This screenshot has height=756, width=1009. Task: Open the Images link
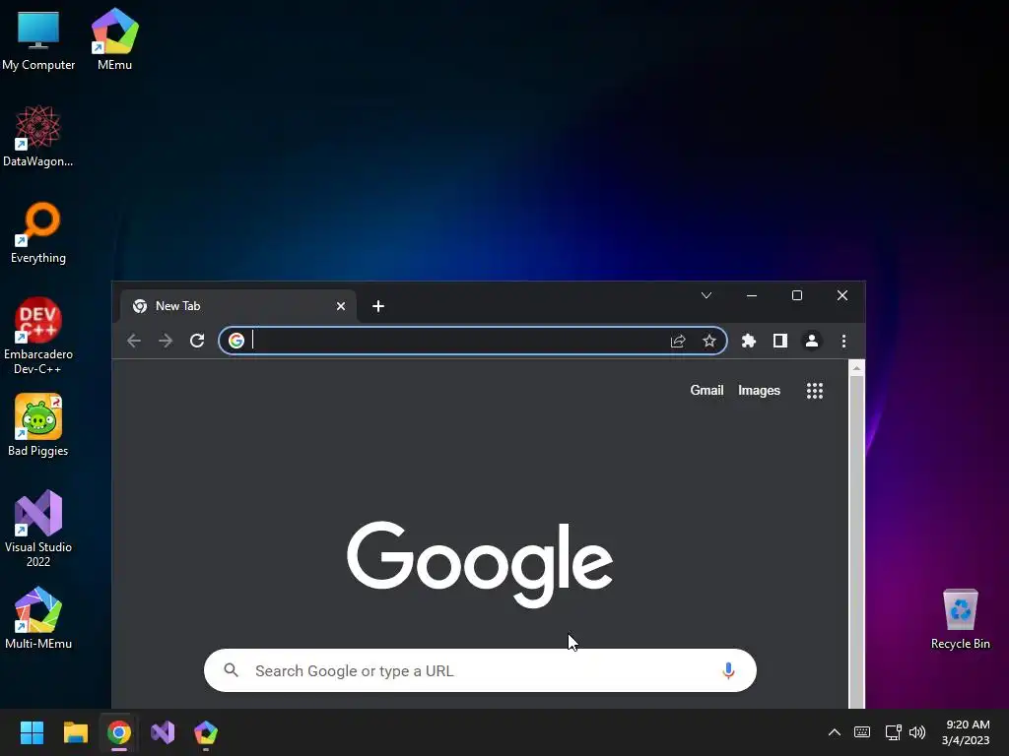pos(759,390)
